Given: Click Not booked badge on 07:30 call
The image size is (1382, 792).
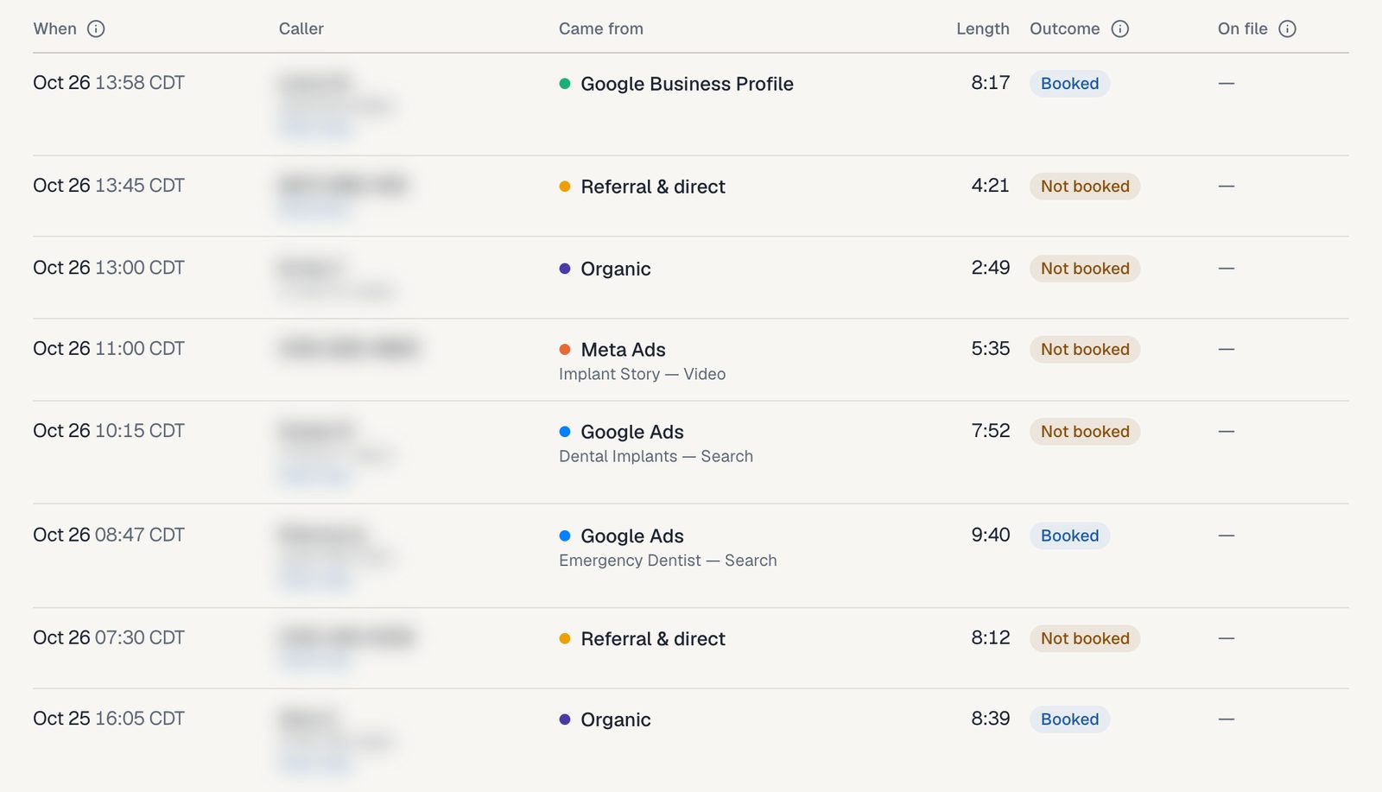Looking at the screenshot, I should [x=1085, y=638].
